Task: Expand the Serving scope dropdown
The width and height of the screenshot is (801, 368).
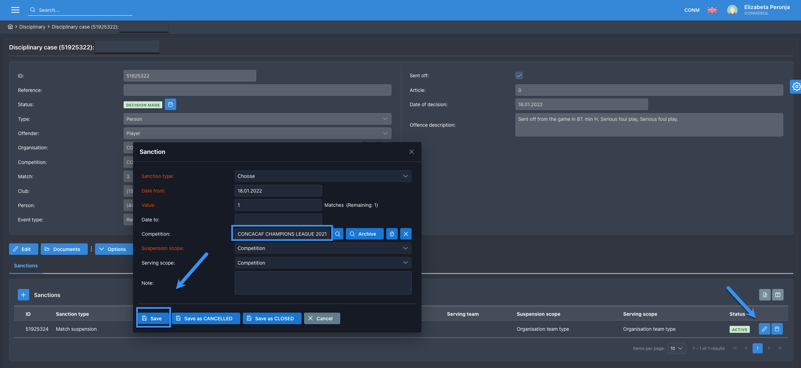Action: click(322, 263)
